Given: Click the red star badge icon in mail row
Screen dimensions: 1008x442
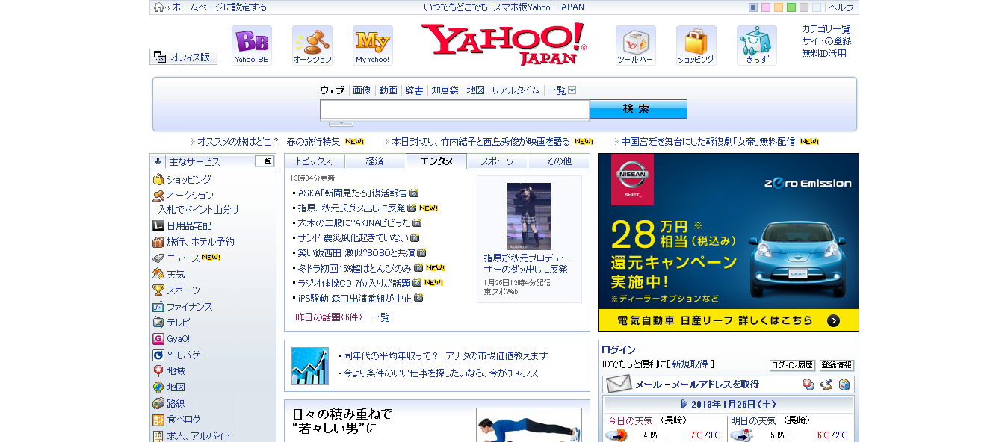Looking at the screenshot, I should (x=808, y=385).
